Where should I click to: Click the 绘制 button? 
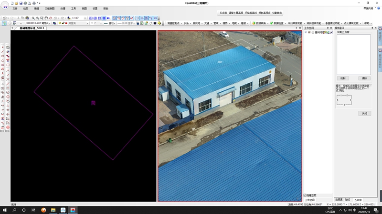tap(343, 78)
